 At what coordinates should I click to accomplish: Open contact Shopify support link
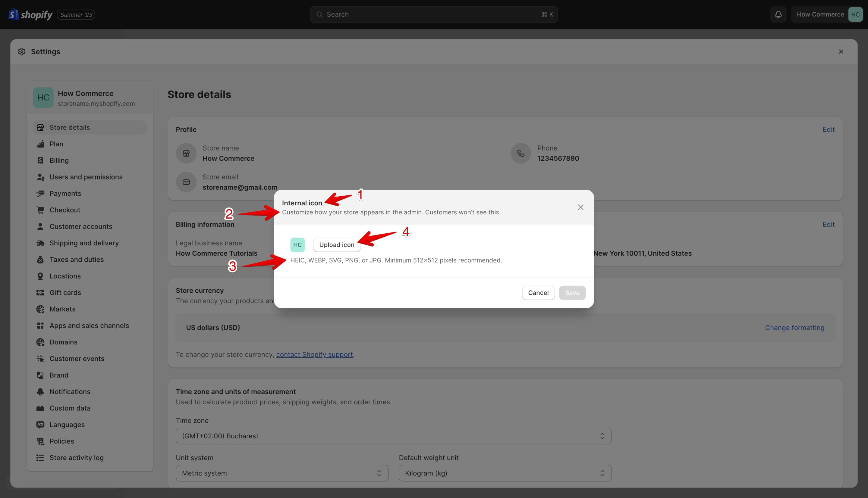[314, 355]
